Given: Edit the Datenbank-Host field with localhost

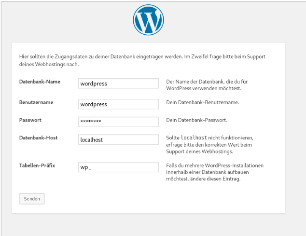Looking at the screenshot, I should coord(118,139).
